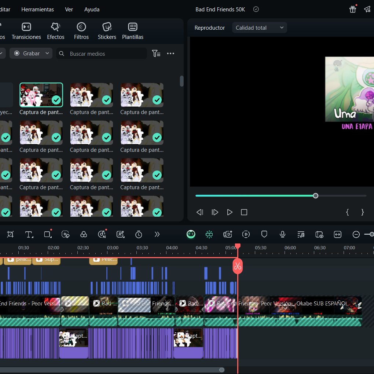The image size is (374, 374).
Task: Click the preview playback progress slider handle
Action: pos(316,196)
